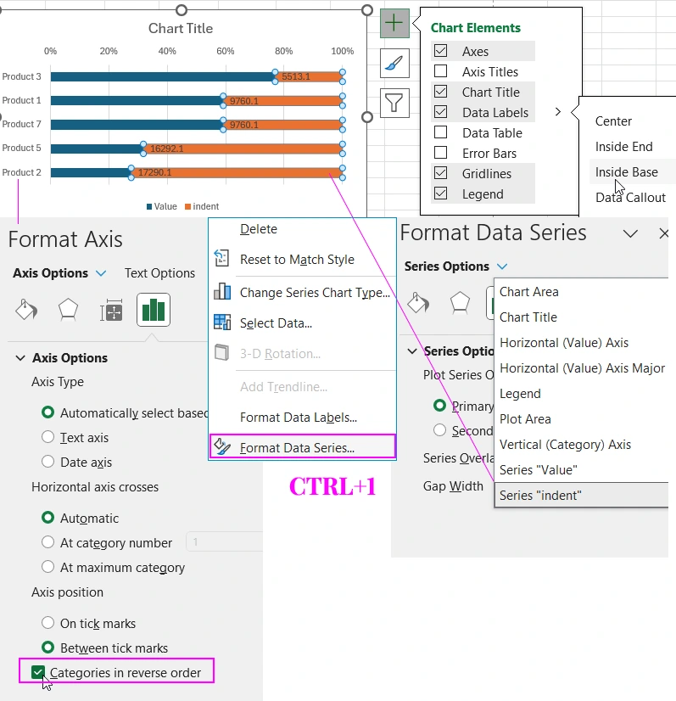Image resolution: width=676 pixels, height=701 pixels.
Task: Open Size & Properties icon in Format Axis
Action: point(112,311)
